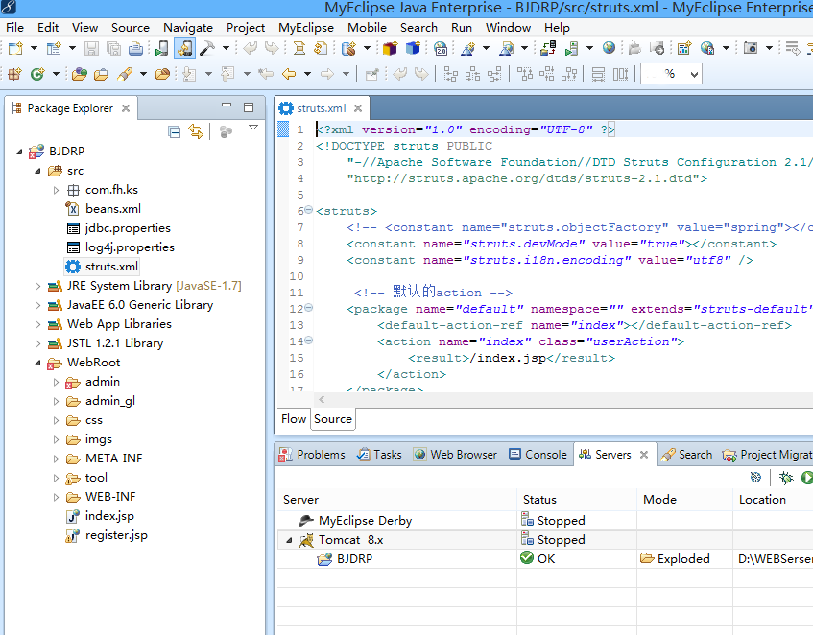This screenshot has height=635, width=813.
Task: Open Package Explorer view menu triangle
Action: coord(253,127)
